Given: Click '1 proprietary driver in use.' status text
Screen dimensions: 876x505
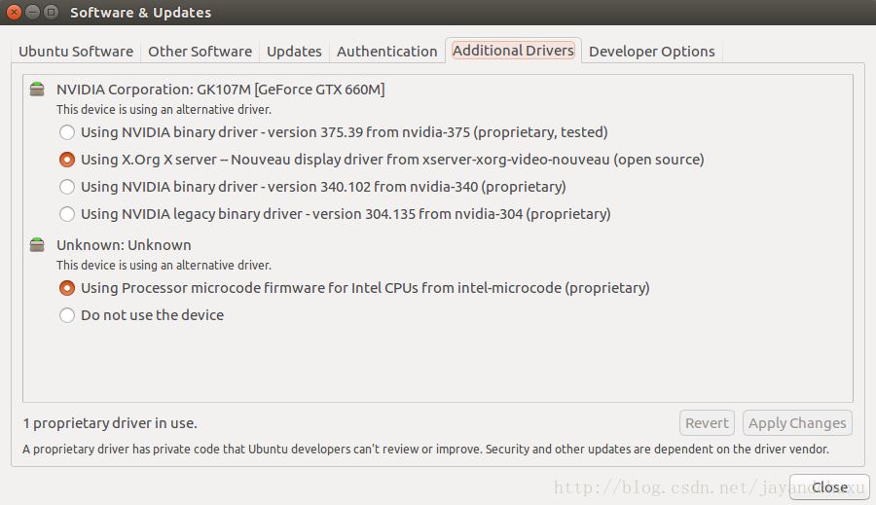Looking at the screenshot, I should tap(110, 423).
